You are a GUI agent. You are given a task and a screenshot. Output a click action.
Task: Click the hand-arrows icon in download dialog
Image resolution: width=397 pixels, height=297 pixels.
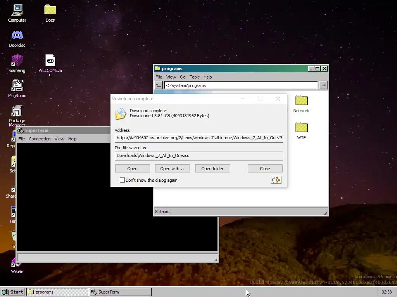tap(276, 180)
